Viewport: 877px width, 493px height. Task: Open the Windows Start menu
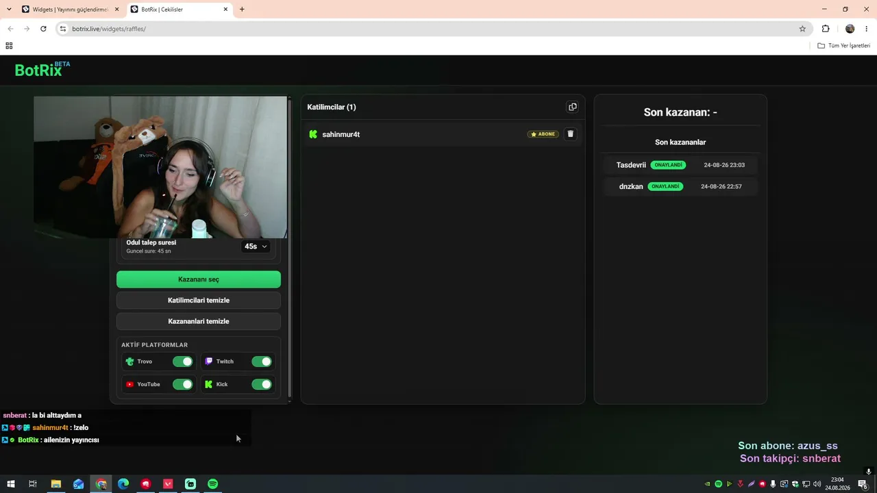[x=11, y=484]
